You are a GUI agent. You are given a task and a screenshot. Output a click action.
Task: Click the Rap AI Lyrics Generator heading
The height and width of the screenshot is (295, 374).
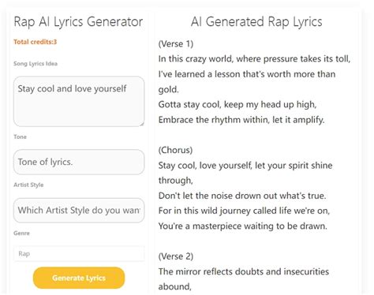click(78, 22)
